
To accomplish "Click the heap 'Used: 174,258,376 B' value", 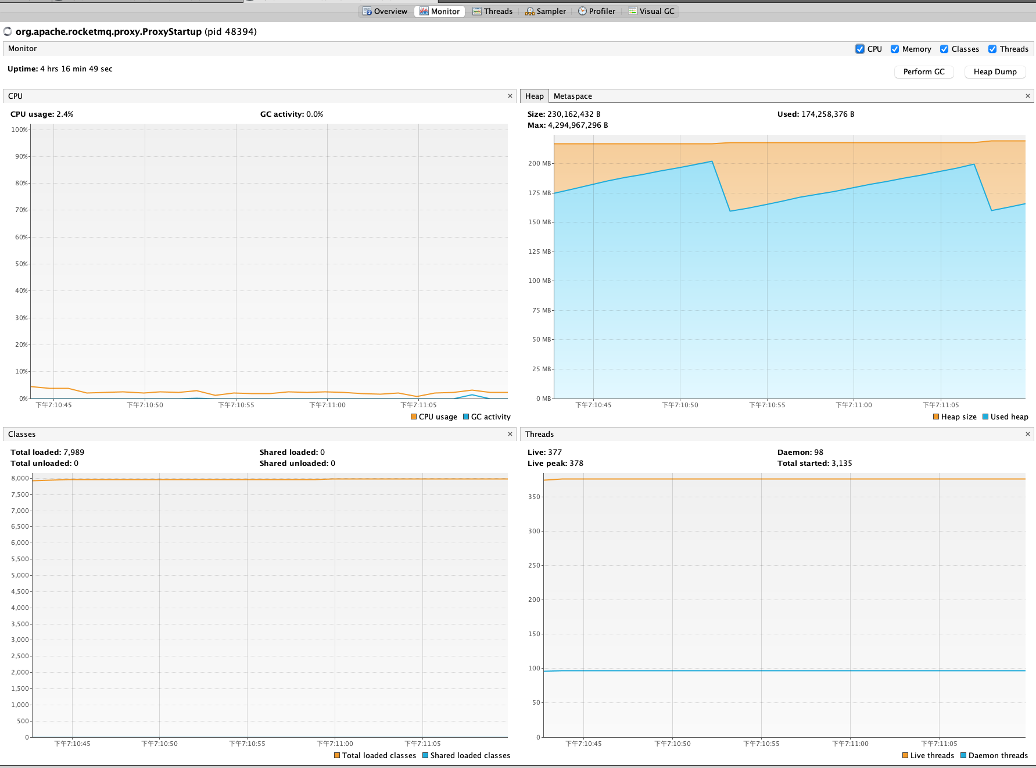I will (x=816, y=114).
